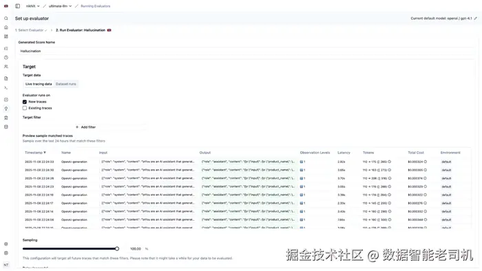Click the Add filter button

[85, 127]
